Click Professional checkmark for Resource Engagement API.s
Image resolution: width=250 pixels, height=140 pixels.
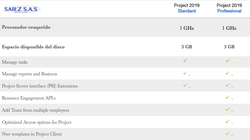pos(228,97)
